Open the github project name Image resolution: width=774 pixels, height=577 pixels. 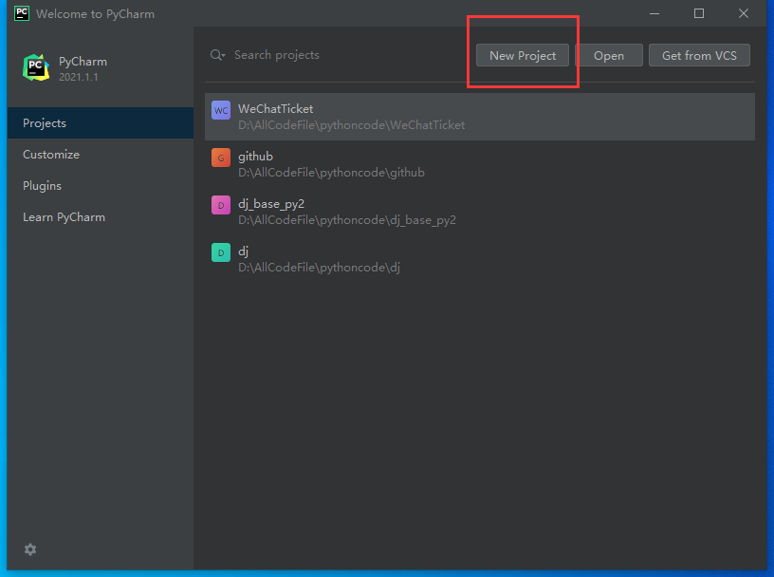255,157
